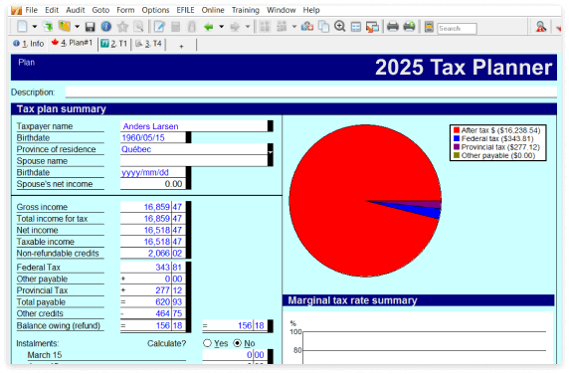Click the cascading windows orange arrow icon
The height and width of the screenshot is (374, 569).
point(372,27)
